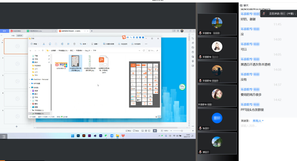
Task: Click the WPS zoom slider handle
Action: [182, 131]
